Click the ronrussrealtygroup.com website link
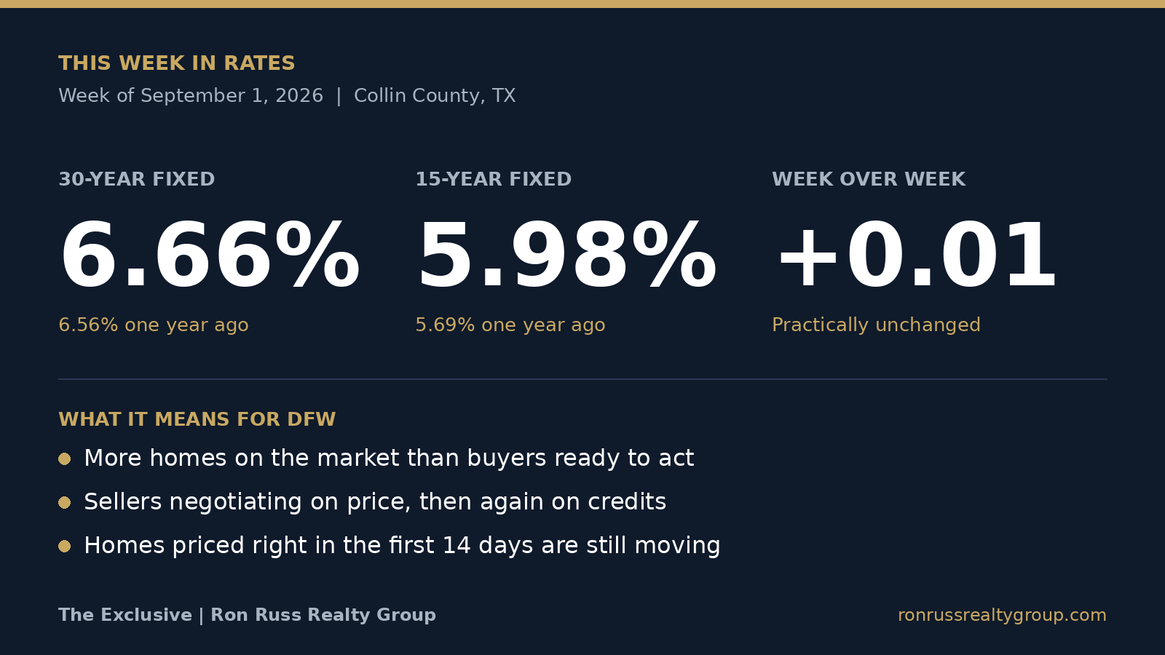1165x655 pixels. coord(1002,616)
